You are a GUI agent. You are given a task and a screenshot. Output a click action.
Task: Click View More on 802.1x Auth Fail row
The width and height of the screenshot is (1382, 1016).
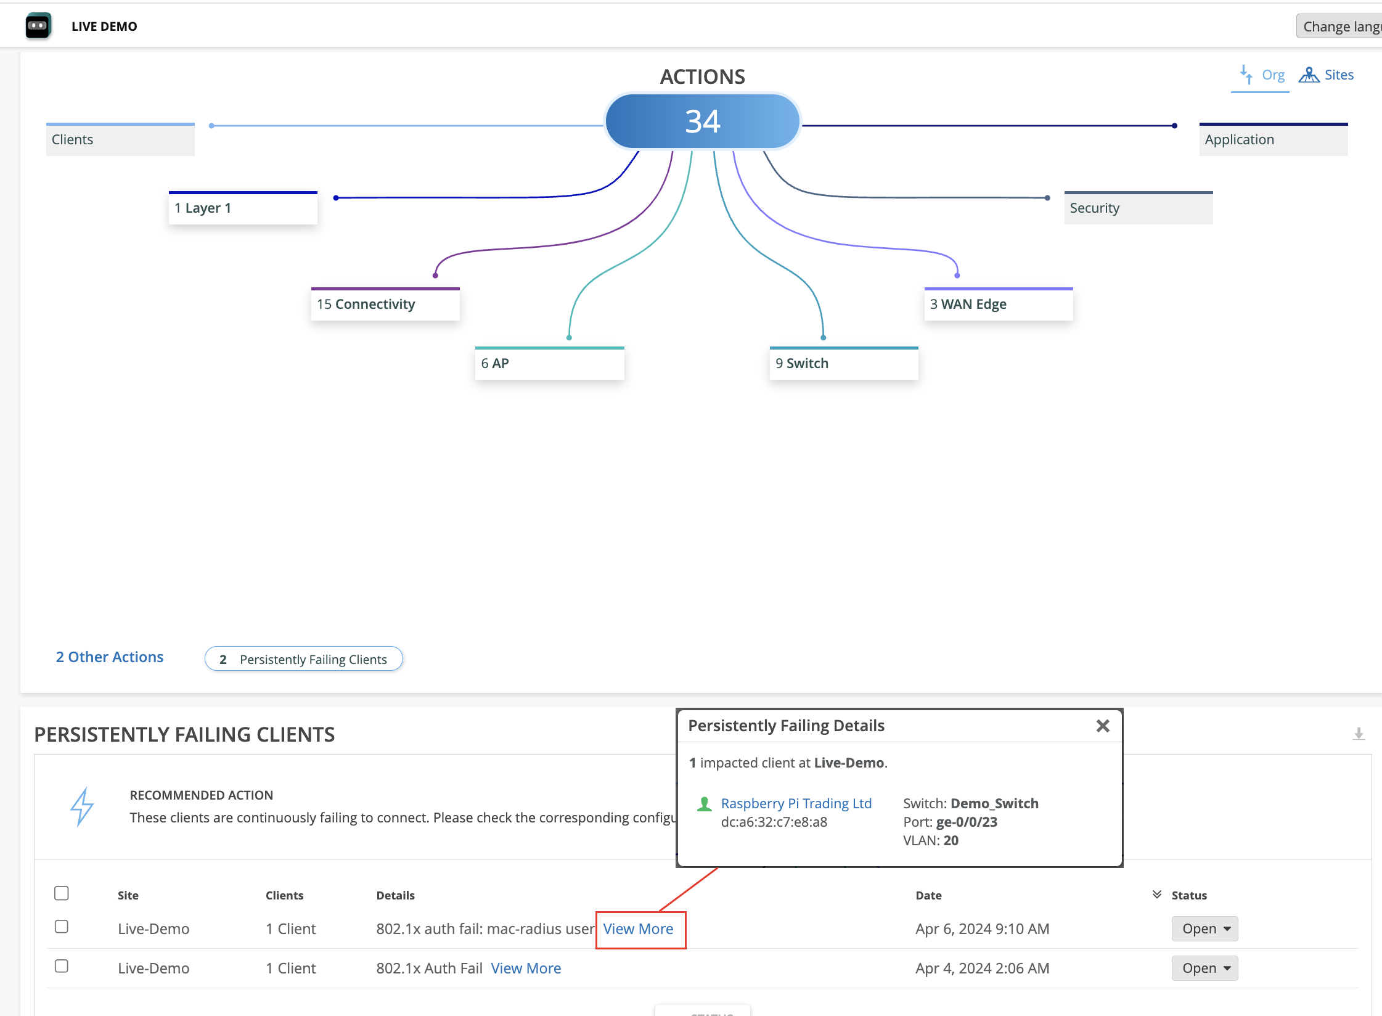[526, 968]
